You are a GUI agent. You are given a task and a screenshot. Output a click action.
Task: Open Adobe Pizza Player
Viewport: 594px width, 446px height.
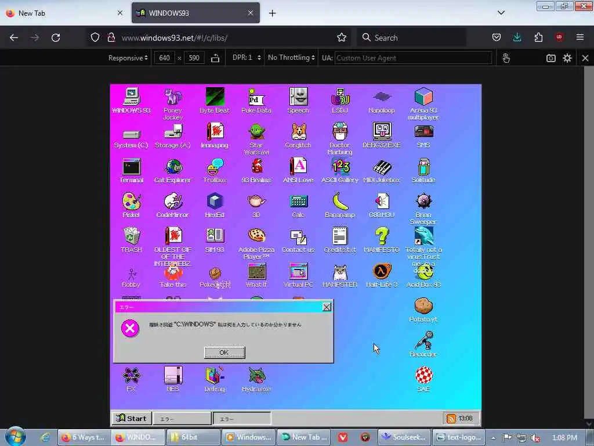(256, 243)
